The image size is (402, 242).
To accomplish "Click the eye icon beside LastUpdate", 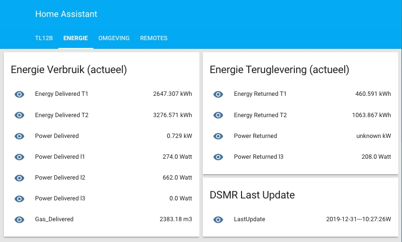I will tap(218, 219).
